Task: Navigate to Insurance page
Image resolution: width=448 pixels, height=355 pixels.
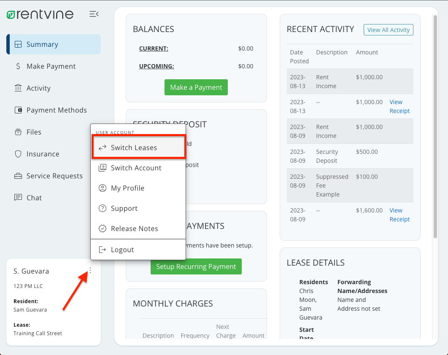Action: tap(43, 154)
